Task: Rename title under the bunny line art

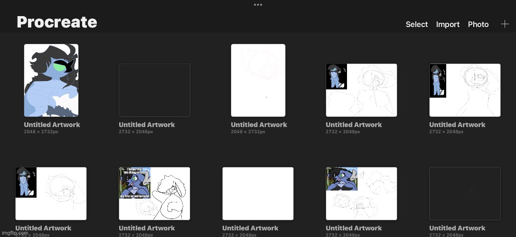Action: click(x=147, y=228)
